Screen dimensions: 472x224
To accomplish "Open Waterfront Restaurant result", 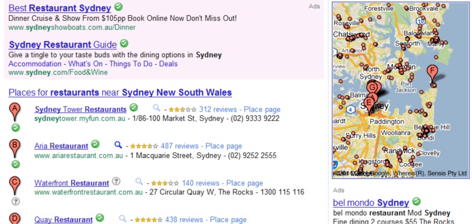I will click(72, 183).
